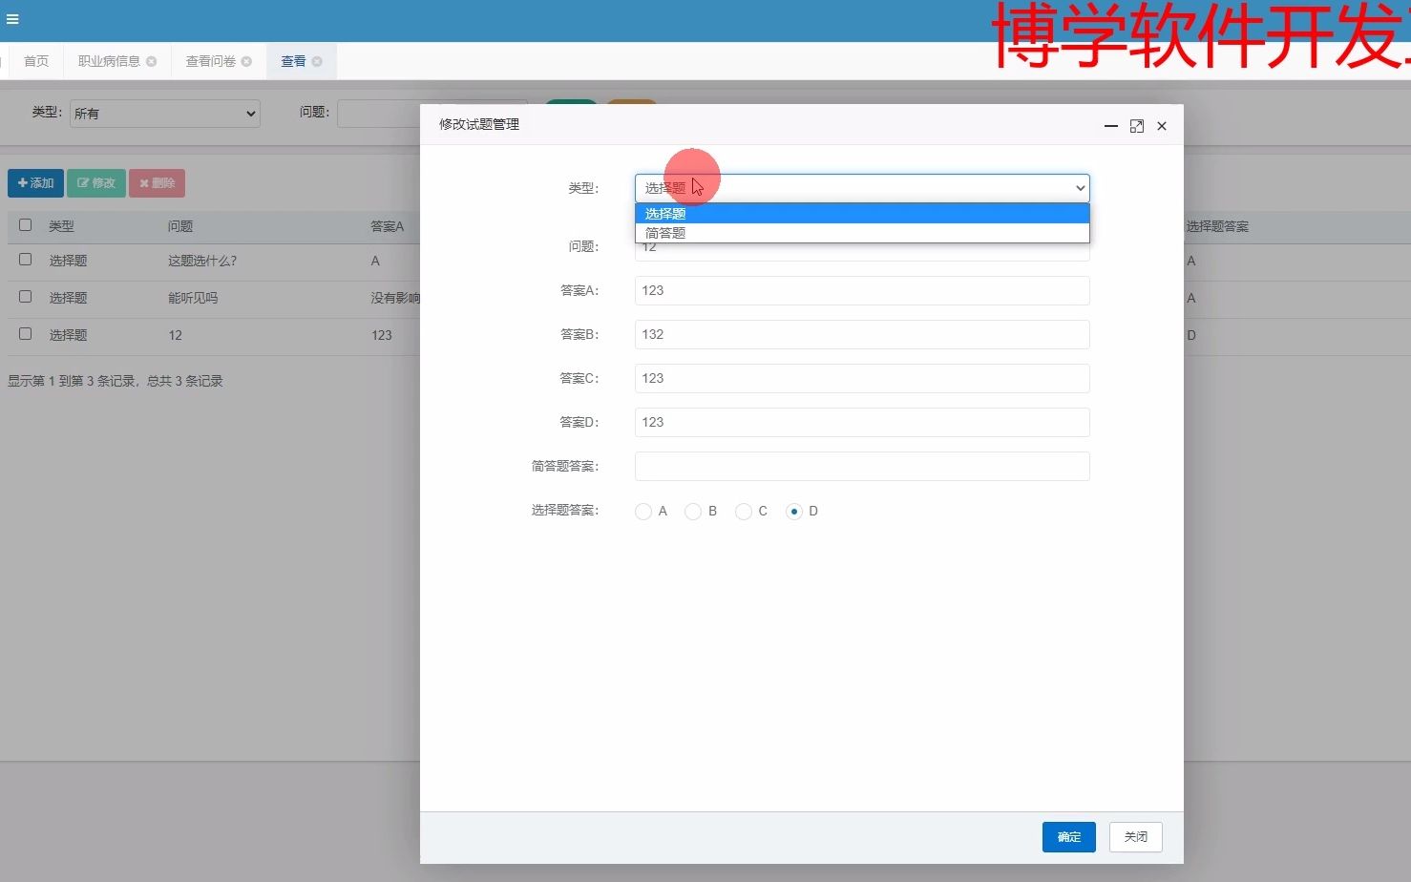Select radio option D for 选择题答案

coord(794,512)
